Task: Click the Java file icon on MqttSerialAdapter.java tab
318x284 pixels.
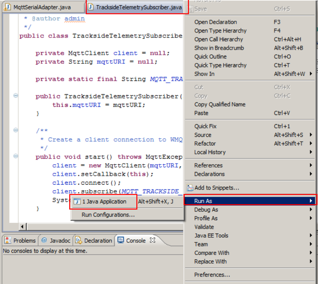Action: pos(8,7)
